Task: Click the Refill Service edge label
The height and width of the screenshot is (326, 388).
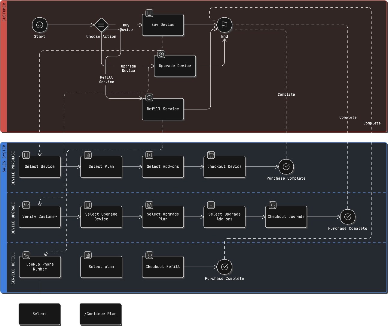Action: [106, 79]
